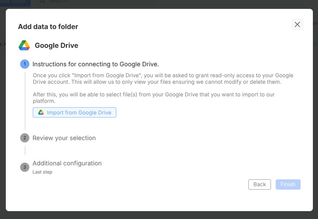The height and width of the screenshot is (219, 318).
Task: Select step 3 circle indicator
Action: click(25, 167)
